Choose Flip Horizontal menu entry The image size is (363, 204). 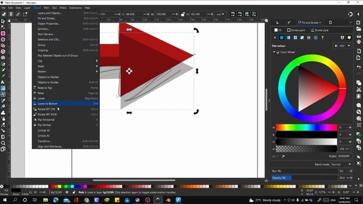coord(66,120)
